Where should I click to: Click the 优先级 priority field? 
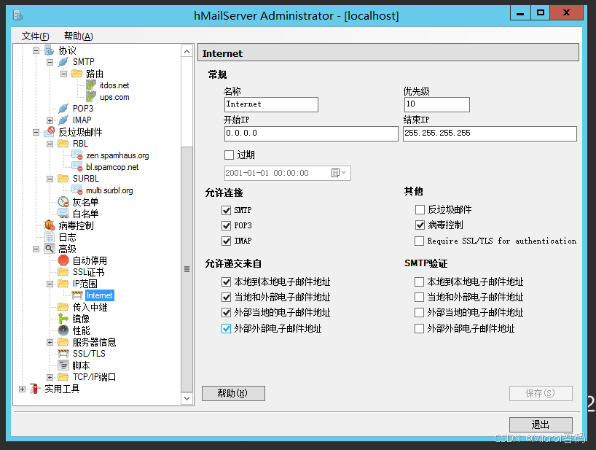click(x=436, y=104)
